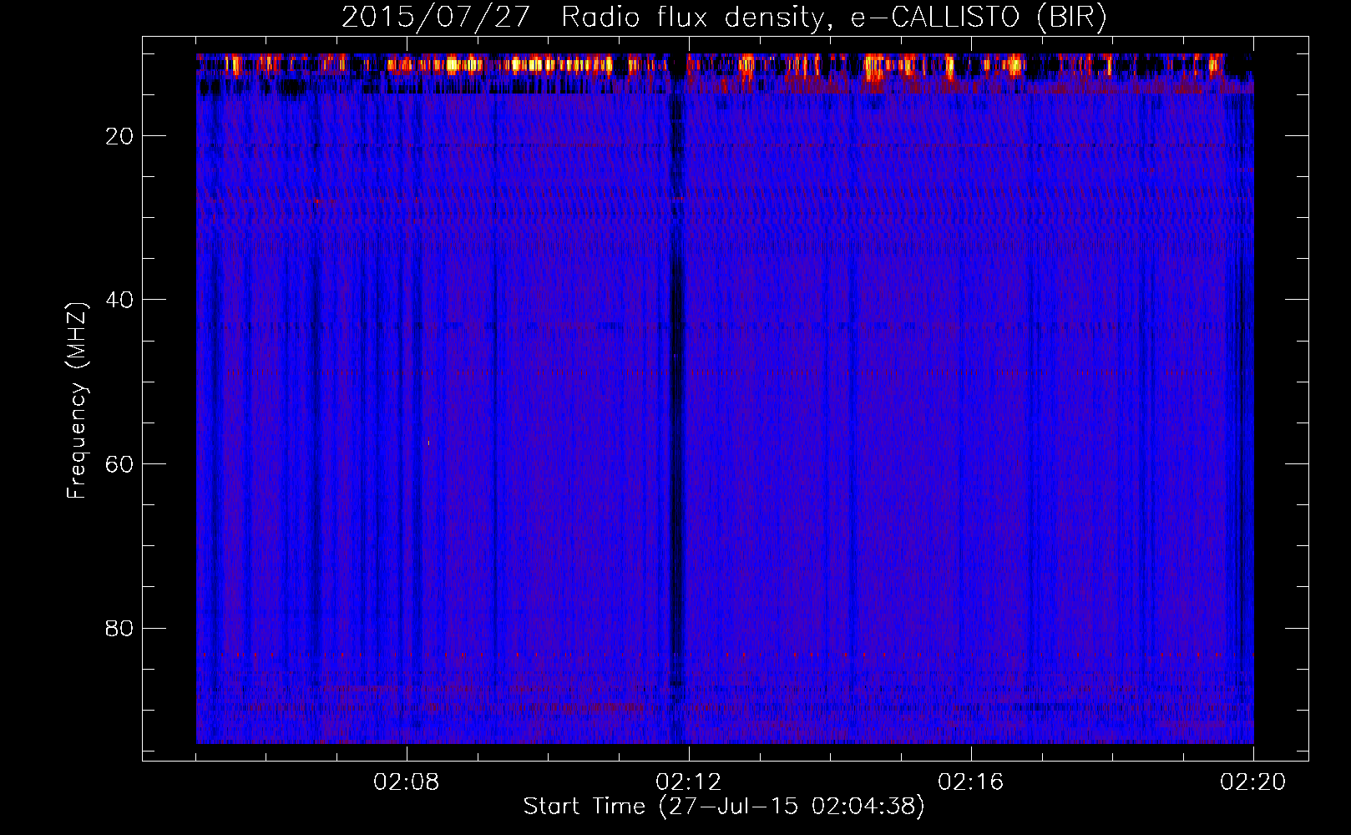
Task: Click the 02:08 time tick label
Action: [407, 782]
